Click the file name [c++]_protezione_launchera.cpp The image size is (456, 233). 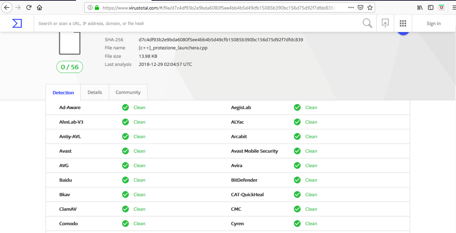(x=173, y=48)
